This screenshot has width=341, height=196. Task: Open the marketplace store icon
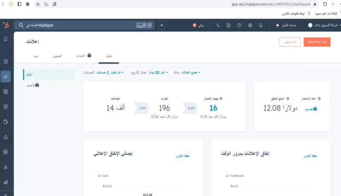coord(228,26)
